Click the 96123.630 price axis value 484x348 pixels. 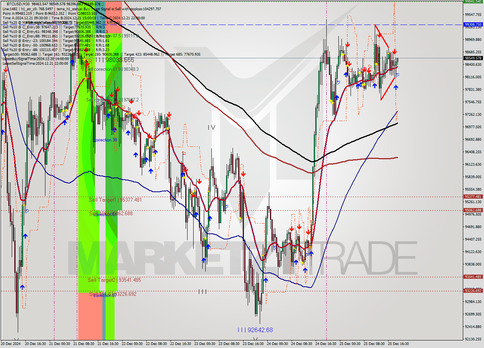coord(473,164)
